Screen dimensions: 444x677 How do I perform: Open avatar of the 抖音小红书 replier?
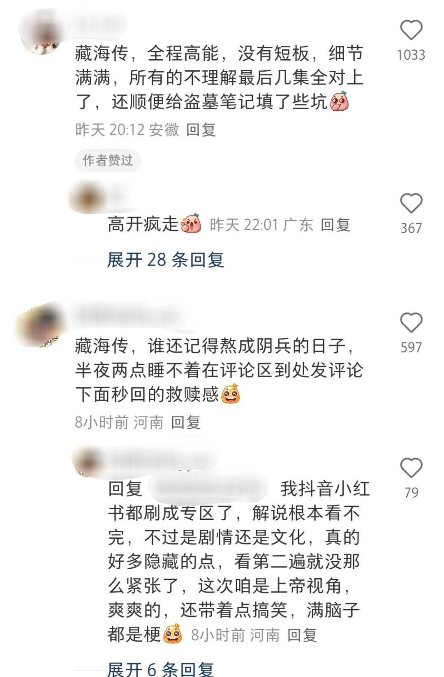click(88, 462)
